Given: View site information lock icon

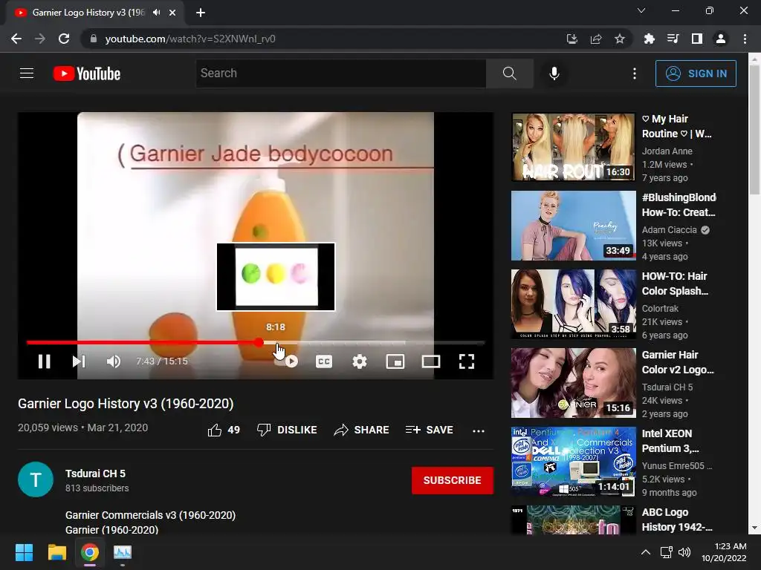Looking at the screenshot, I should (x=94, y=39).
